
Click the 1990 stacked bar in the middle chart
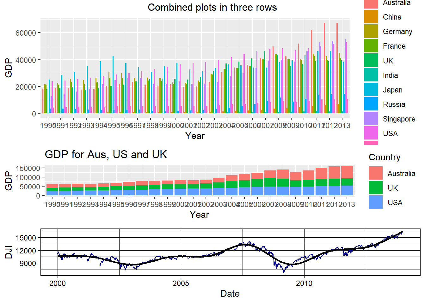52,190
